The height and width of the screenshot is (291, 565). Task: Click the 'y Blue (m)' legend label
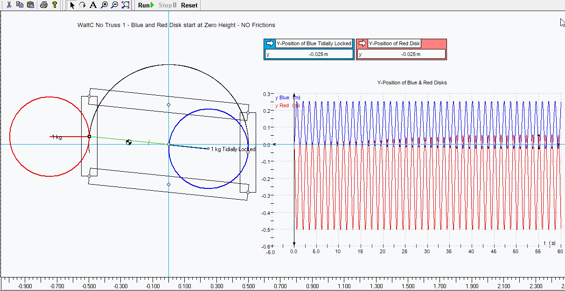tap(287, 97)
